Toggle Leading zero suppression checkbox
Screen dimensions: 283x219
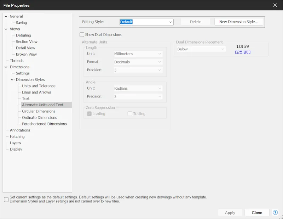click(x=89, y=113)
